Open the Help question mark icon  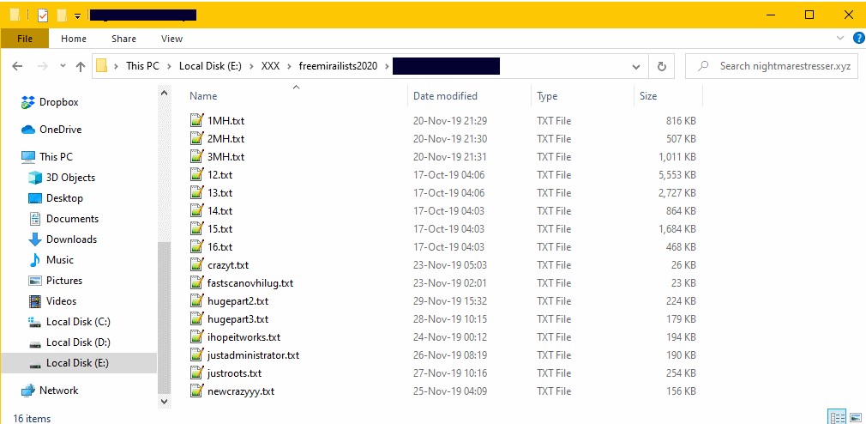pos(858,38)
